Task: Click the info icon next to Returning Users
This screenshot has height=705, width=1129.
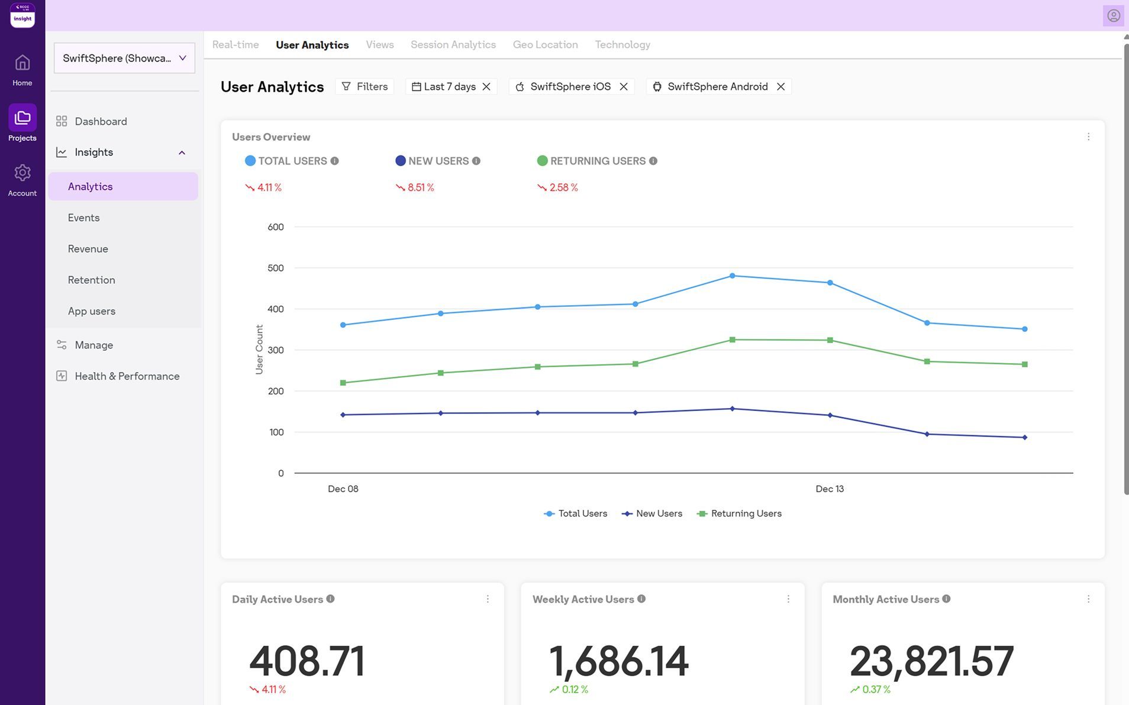Action: [x=653, y=161]
